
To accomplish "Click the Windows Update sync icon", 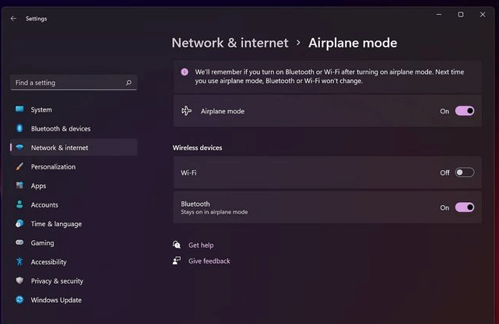I will pos(19,300).
